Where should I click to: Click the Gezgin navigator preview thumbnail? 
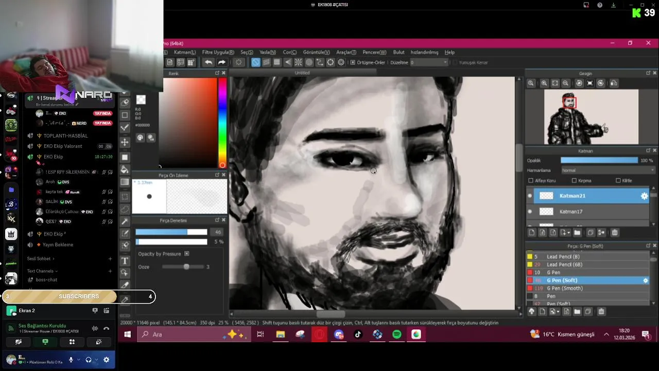point(591,117)
